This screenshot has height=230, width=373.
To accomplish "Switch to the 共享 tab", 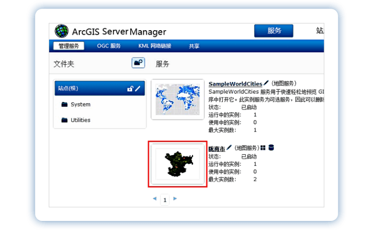I will point(194,46).
